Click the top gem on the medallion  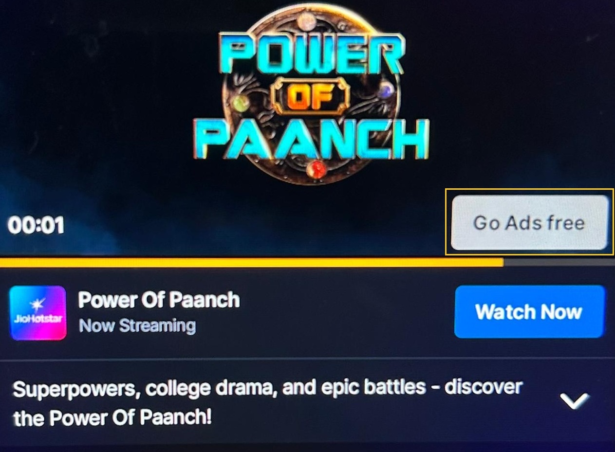[x=307, y=19]
